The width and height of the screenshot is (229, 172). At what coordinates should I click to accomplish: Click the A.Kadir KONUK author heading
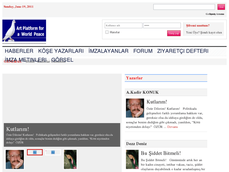pos(142,92)
